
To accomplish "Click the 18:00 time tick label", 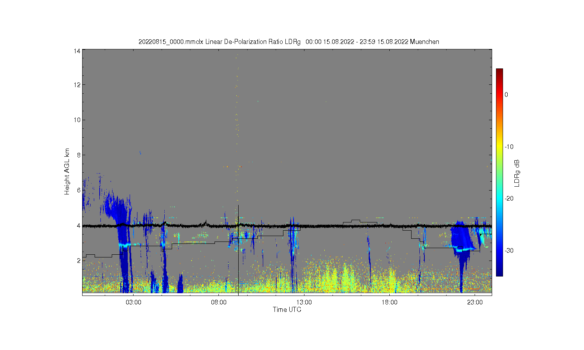I will [x=389, y=302].
